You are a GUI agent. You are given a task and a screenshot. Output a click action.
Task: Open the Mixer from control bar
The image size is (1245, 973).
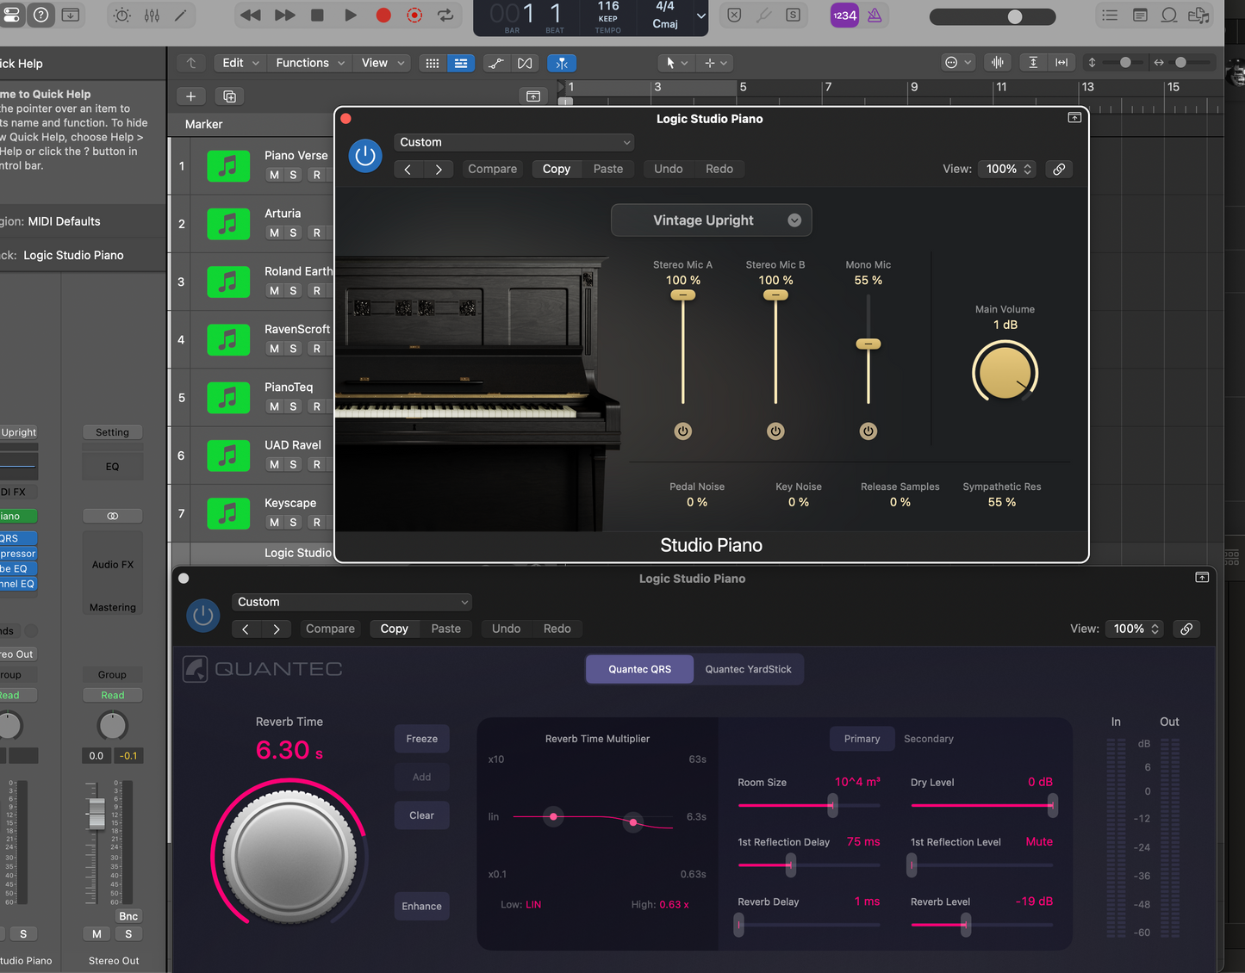152,15
